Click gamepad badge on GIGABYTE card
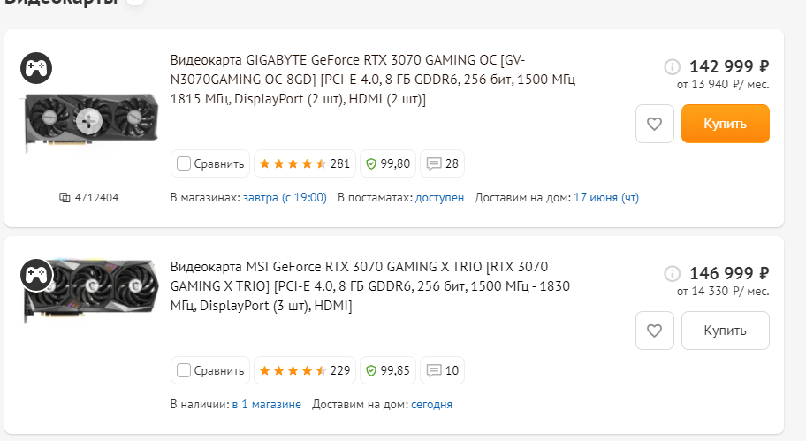806x441 pixels. pyautogui.click(x=36, y=68)
